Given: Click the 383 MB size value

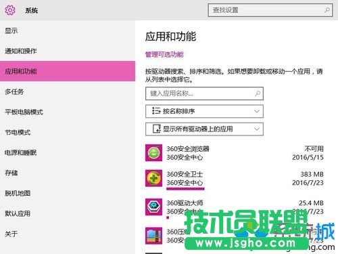Looking at the screenshot, I should tap(312, 174).
